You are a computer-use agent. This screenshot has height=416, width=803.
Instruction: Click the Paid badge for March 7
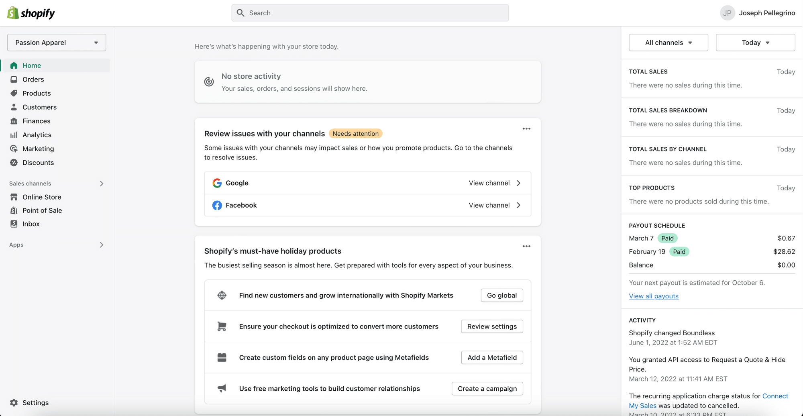667,239
